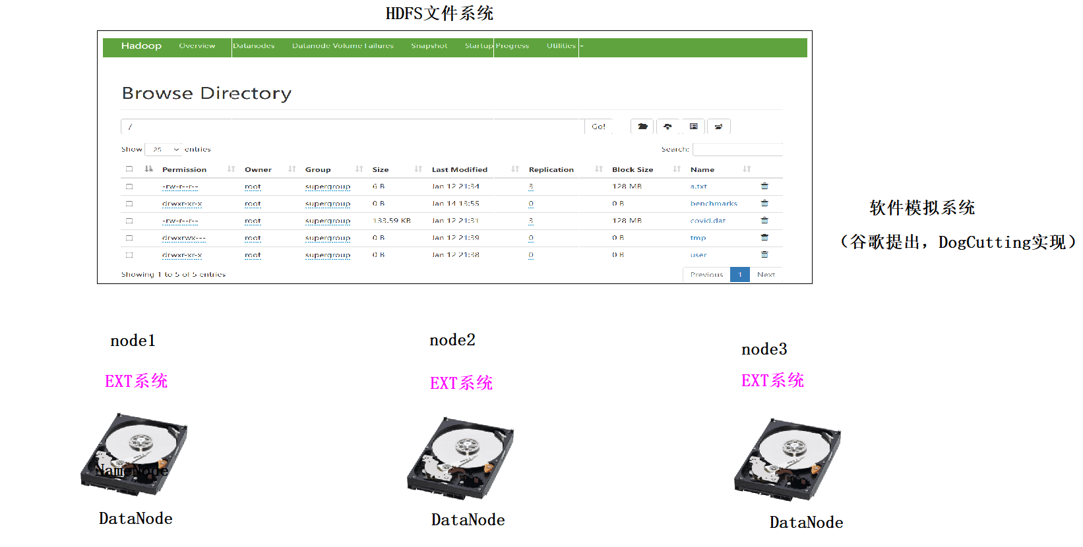
Task: Click the node2 label text
Action: click(x=452, y=340)
